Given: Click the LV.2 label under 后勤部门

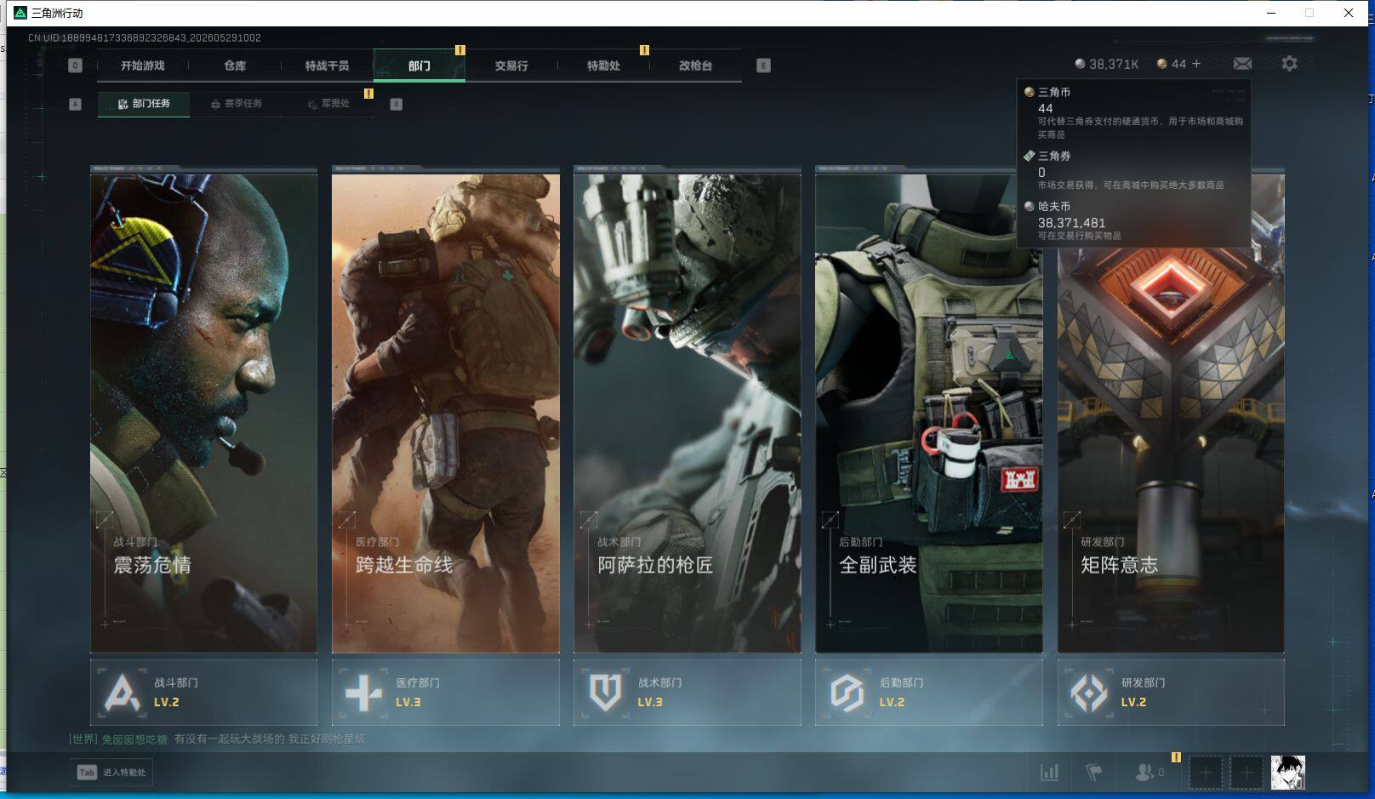Looking at the screenshot, I should tap(892, 702).
